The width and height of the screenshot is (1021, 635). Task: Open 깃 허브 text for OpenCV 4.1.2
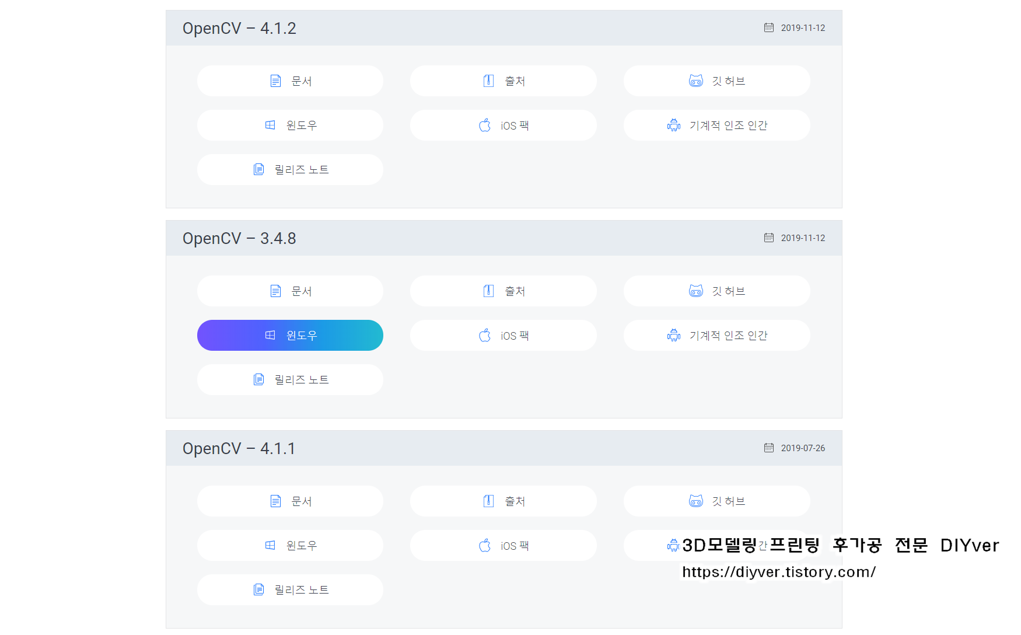click(x=729, y=81)
